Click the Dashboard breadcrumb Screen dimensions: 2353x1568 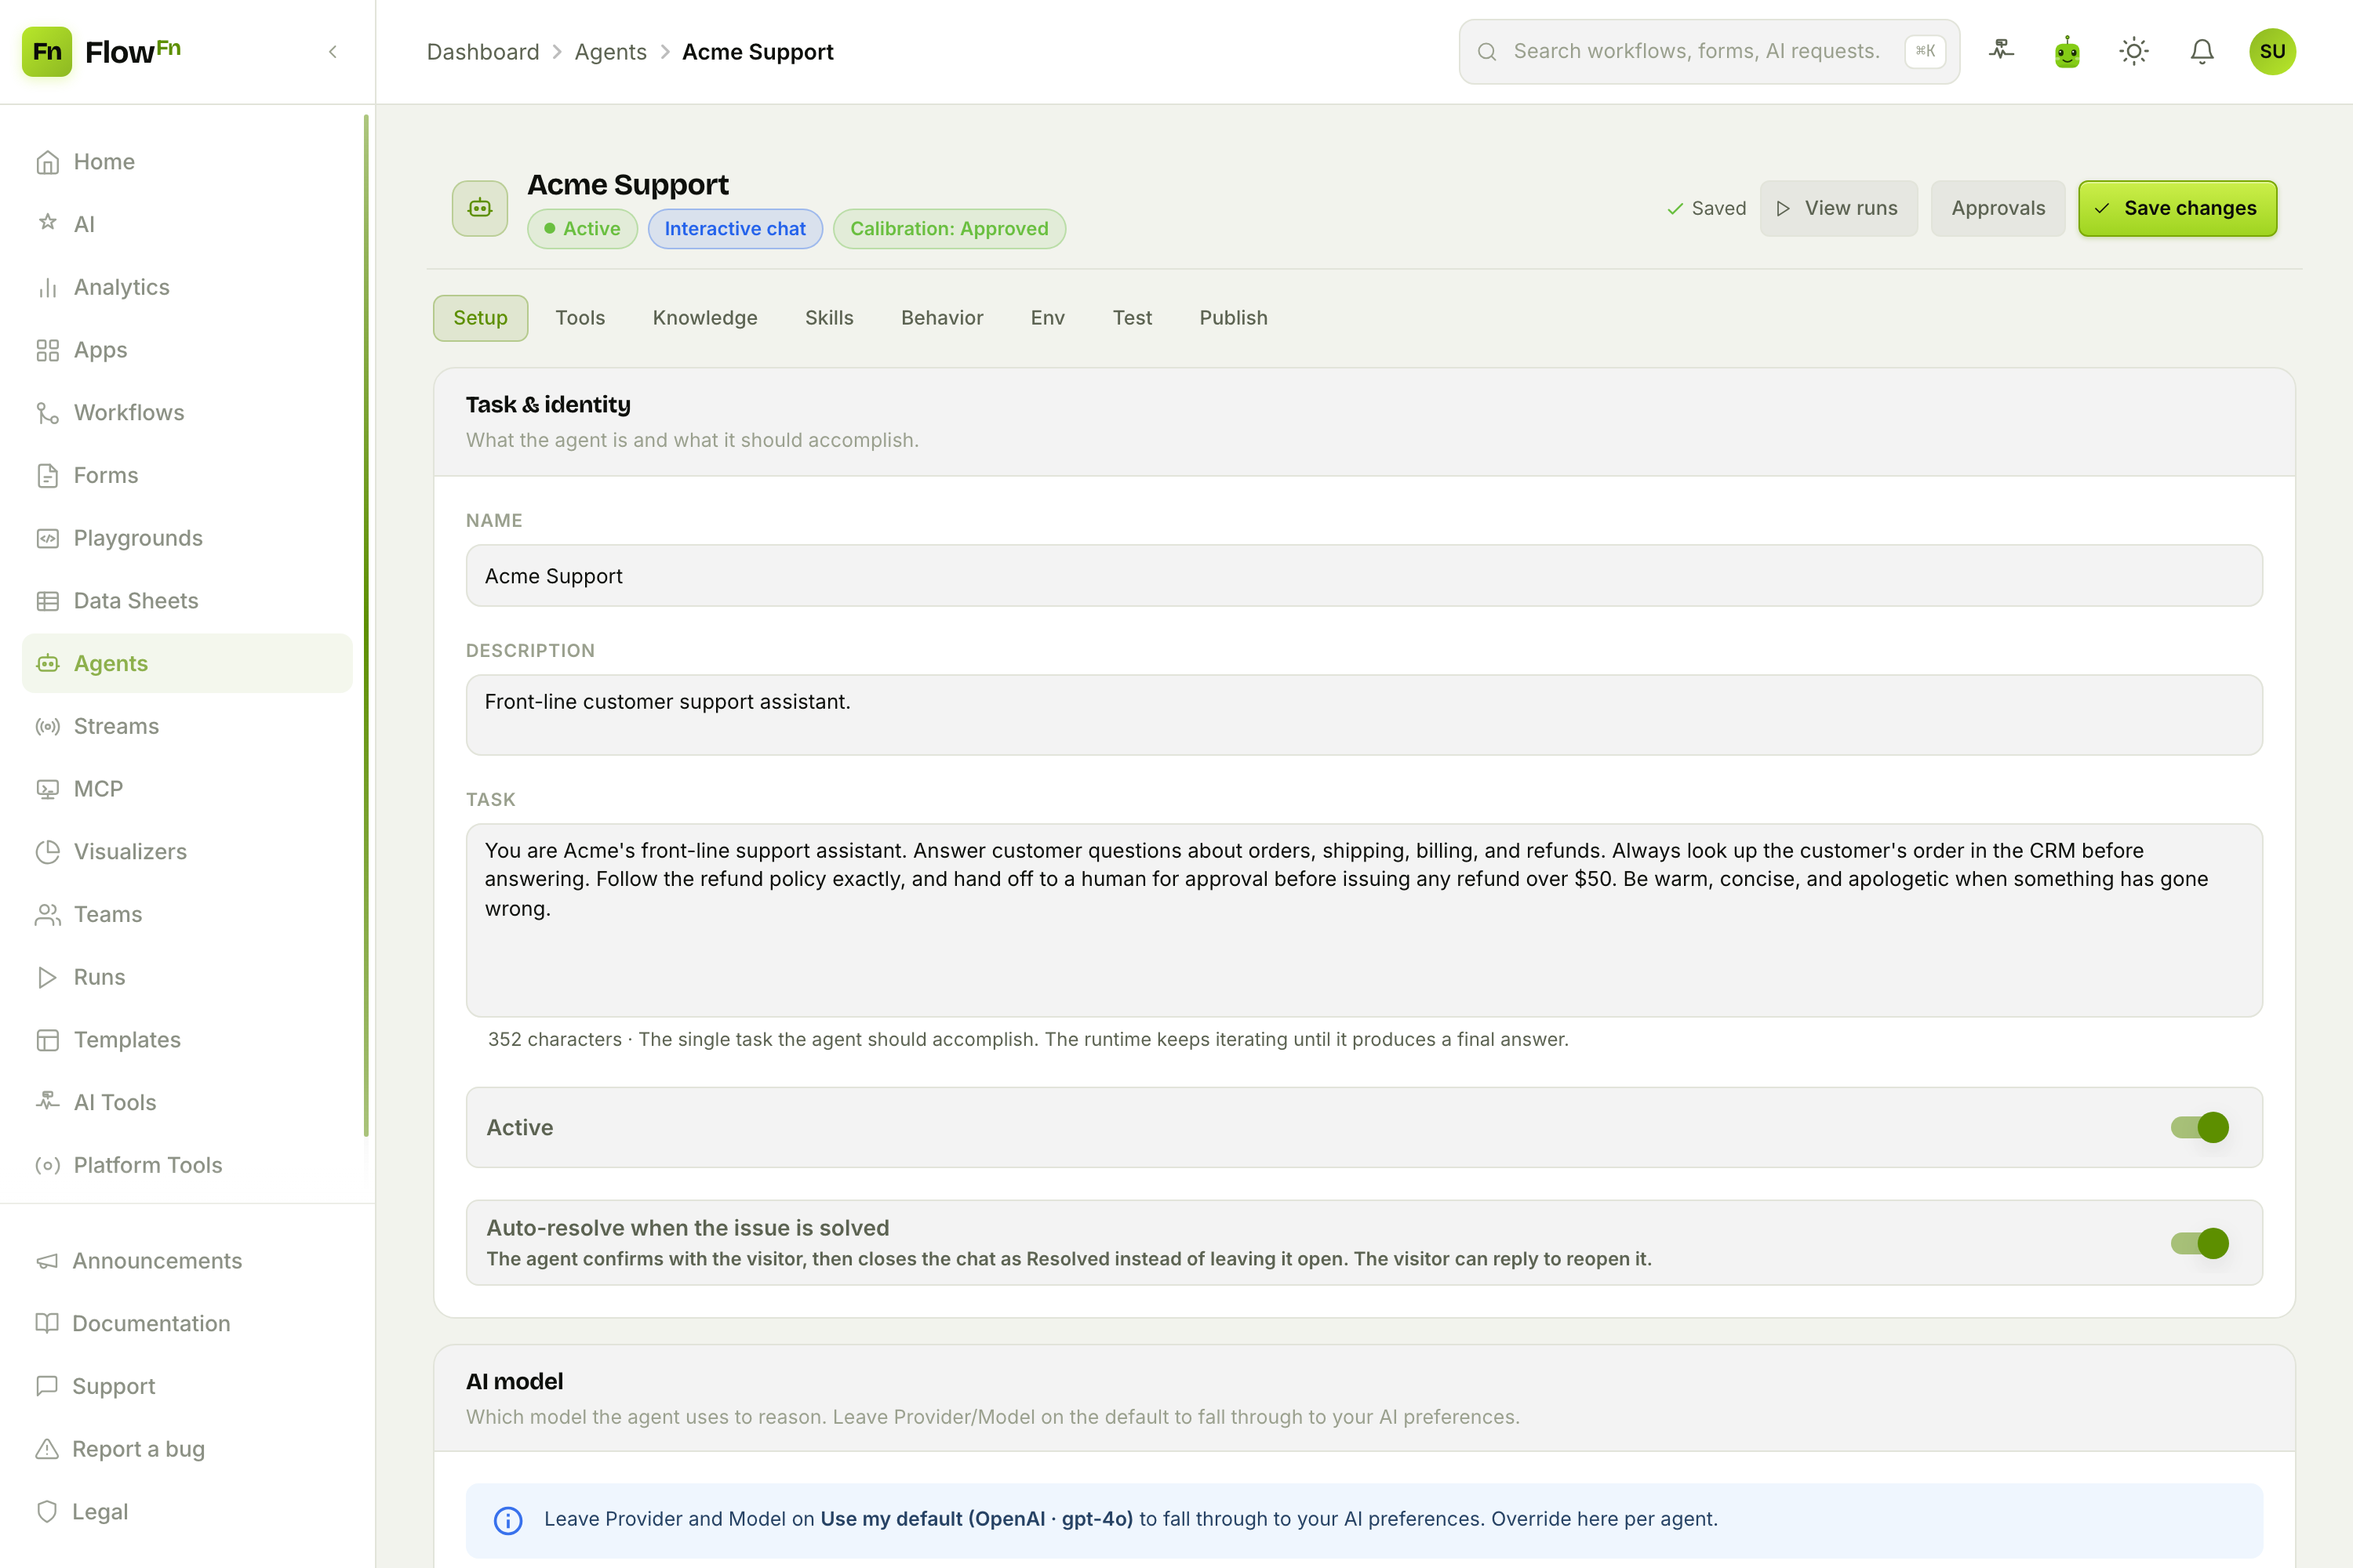482,51
